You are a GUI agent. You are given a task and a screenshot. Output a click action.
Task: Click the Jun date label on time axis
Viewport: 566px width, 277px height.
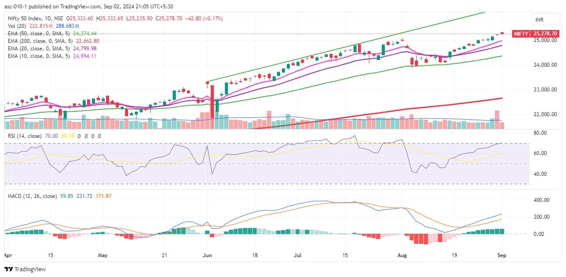point(207,255)
